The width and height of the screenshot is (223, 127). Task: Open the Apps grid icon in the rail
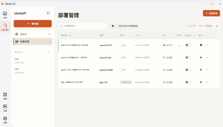click(x=5, y=96)
